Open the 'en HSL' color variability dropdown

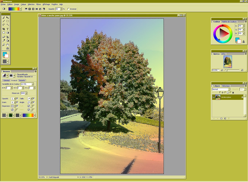[x=32, y=84]
